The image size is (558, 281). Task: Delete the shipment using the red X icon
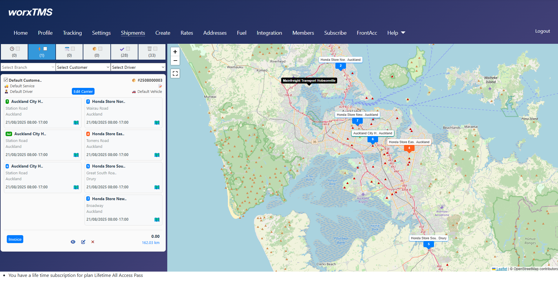(93, 242)
